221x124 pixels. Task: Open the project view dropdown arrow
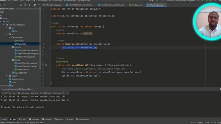(x=4, y=5)
